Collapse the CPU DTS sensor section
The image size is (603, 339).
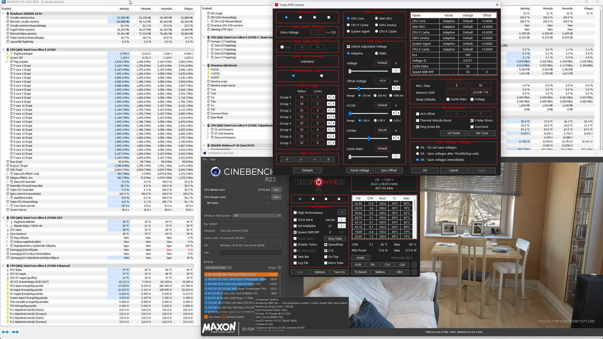pyautogui.click(x=3, y=218)
